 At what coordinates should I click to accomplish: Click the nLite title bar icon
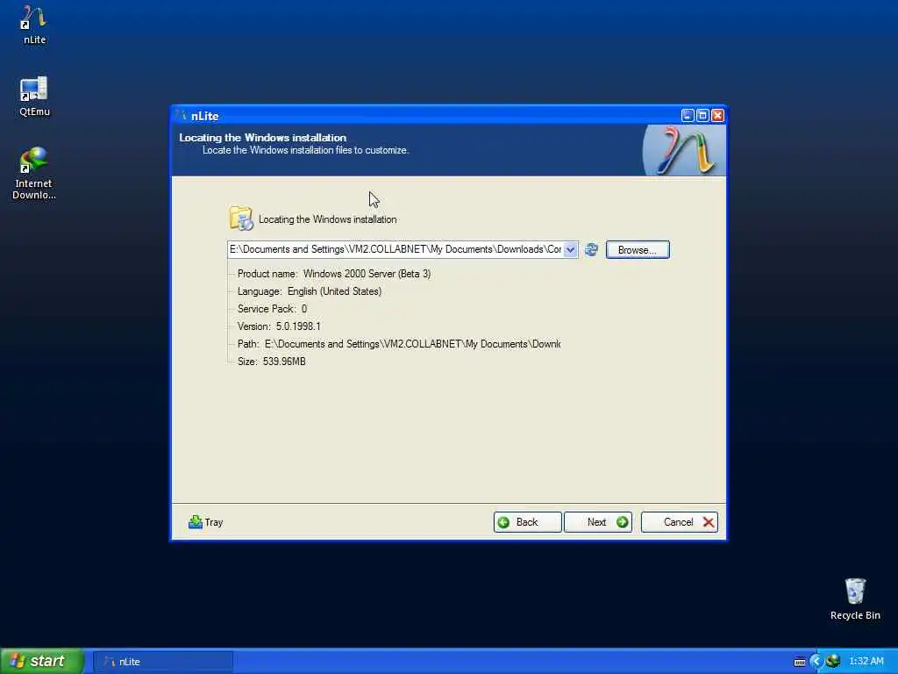pos(182,116)
